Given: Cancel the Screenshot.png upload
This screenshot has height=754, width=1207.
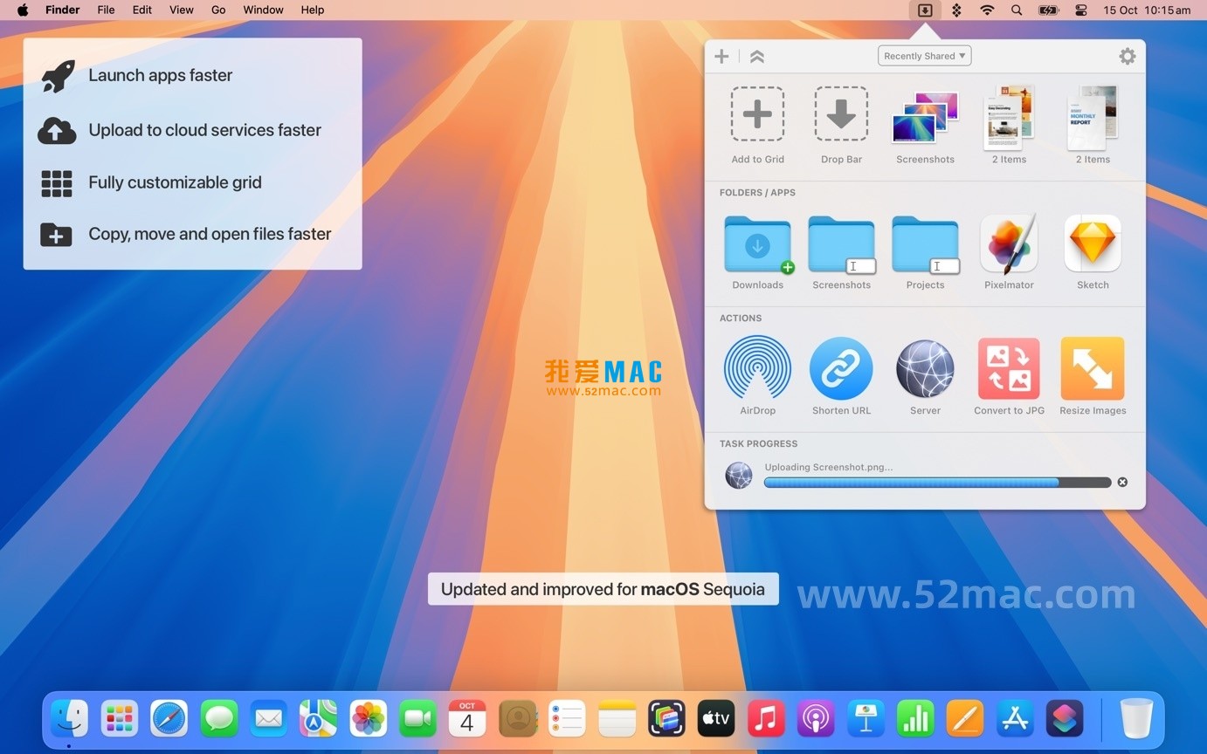Looking at the screenshot, I should pos(1122,481).
